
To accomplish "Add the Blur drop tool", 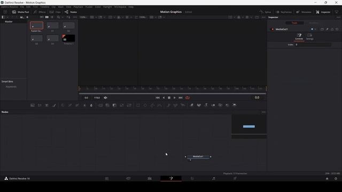I will tap(91, 105).
